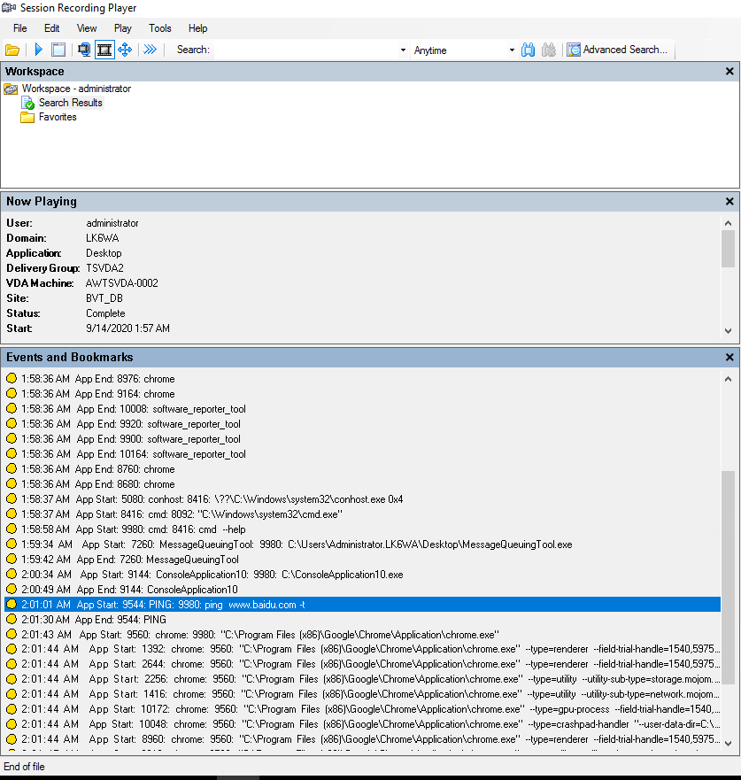Select Search Results in Workspace tree
Viewport: 741px width, 780px height.
70,103
